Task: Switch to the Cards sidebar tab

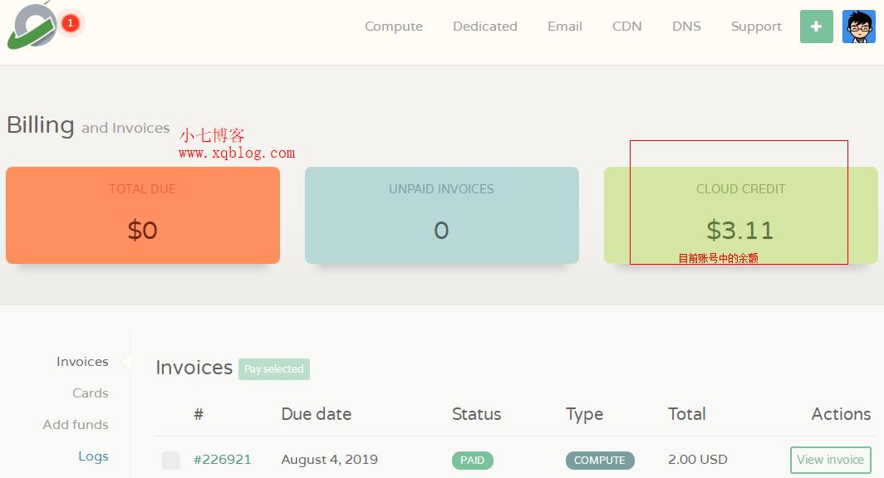Action: pos(91,393)
